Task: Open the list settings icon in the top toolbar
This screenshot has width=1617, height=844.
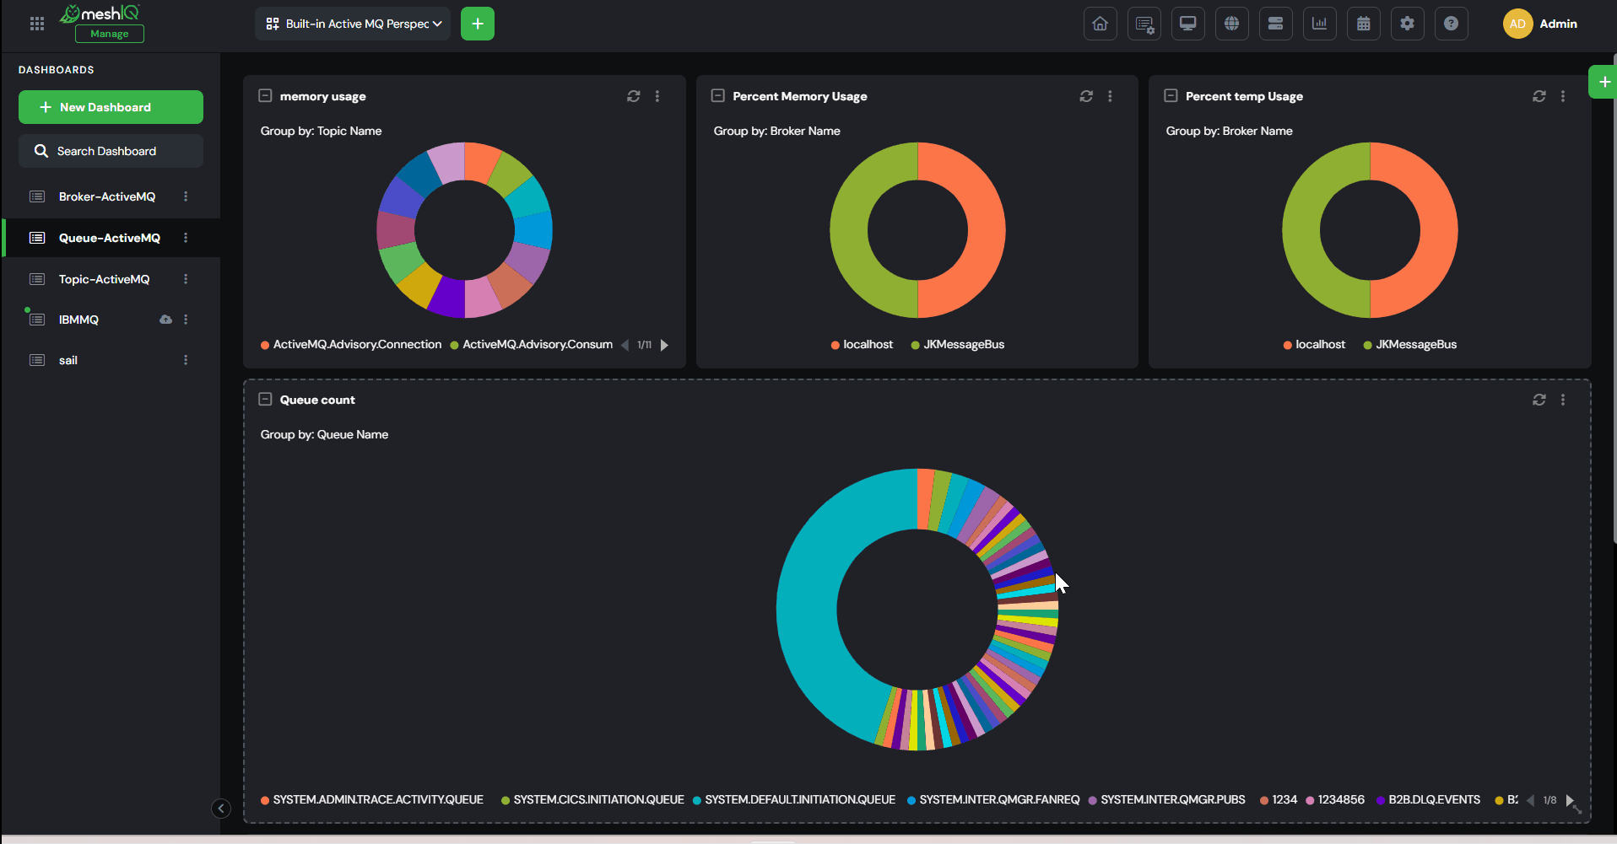Action: [x=1144, y=24]
